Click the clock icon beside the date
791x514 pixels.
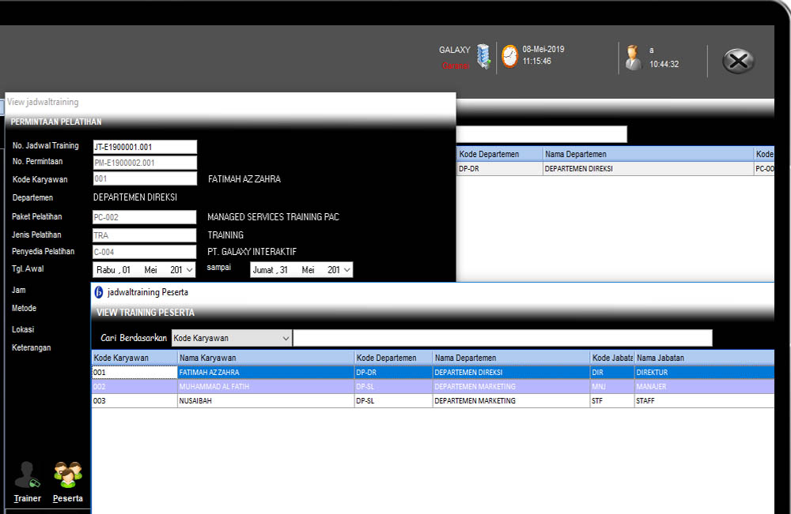[509, 56]
